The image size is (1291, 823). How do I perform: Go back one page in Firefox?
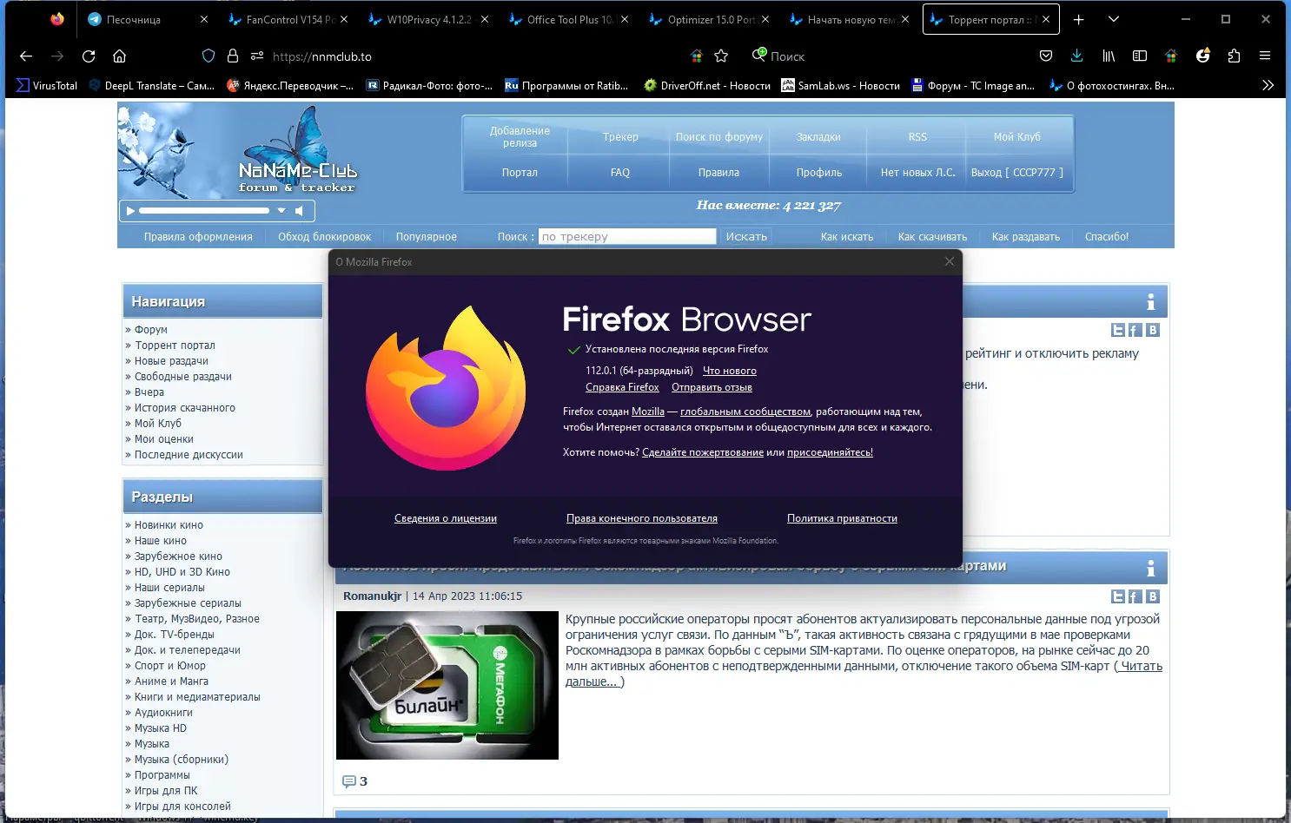[x=26, y=56]
